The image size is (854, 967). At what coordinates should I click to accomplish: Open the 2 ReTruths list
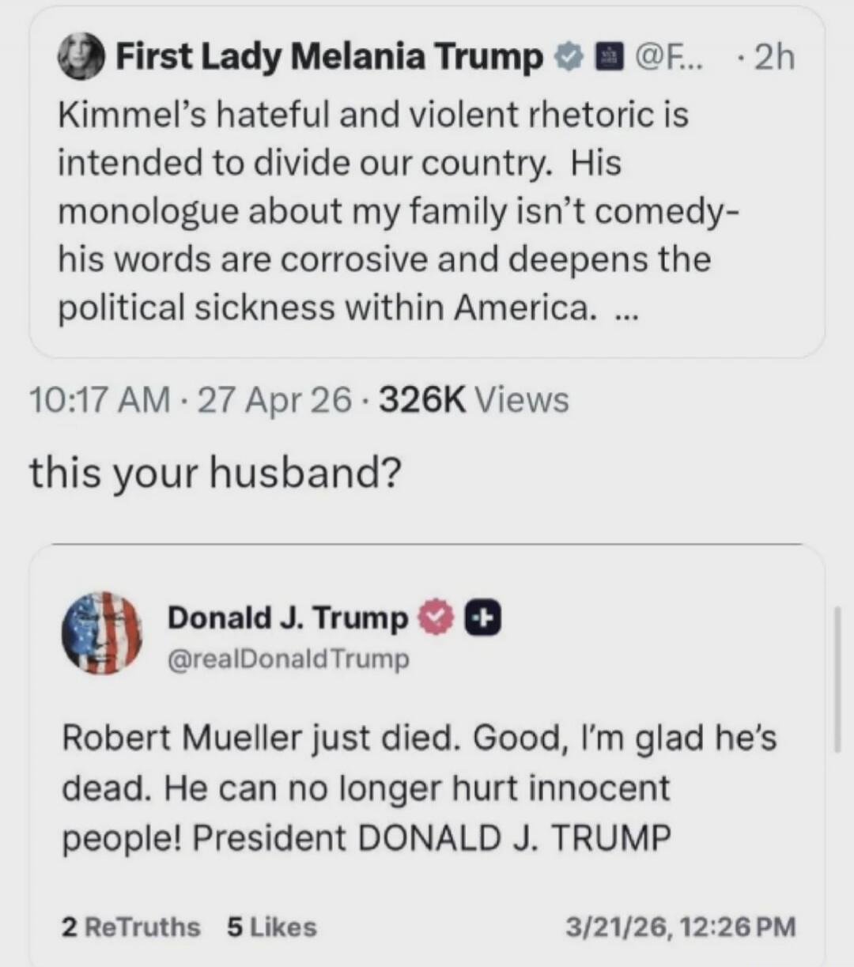[131, 927]
